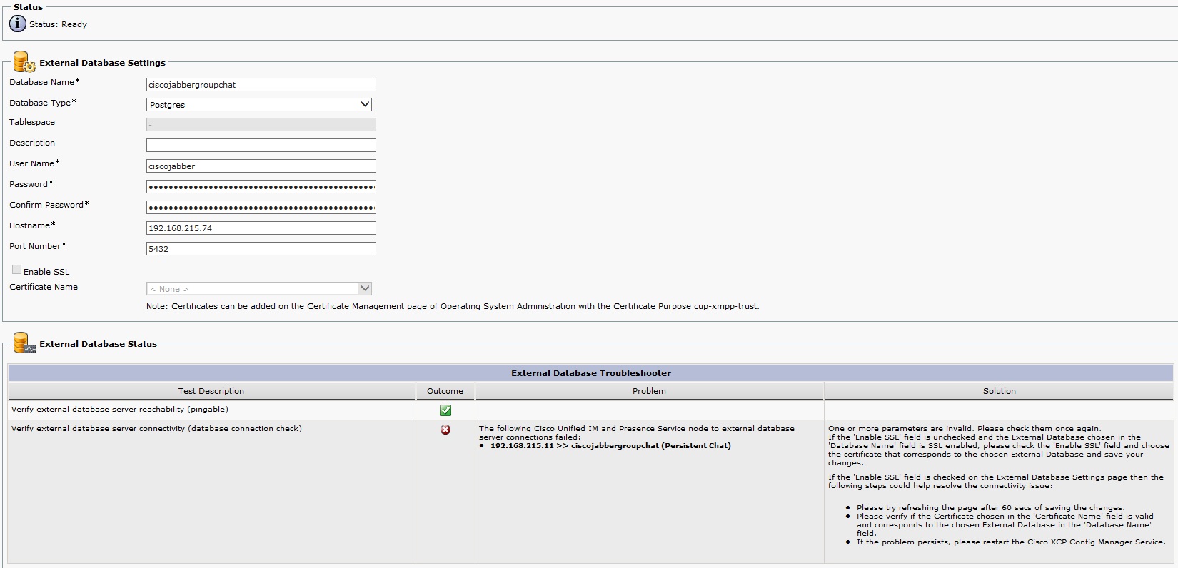The width and height of the screenshot is (1178, 568).
Task: Click the External Database Troubleshooter title bar
Action: [590, 372]
